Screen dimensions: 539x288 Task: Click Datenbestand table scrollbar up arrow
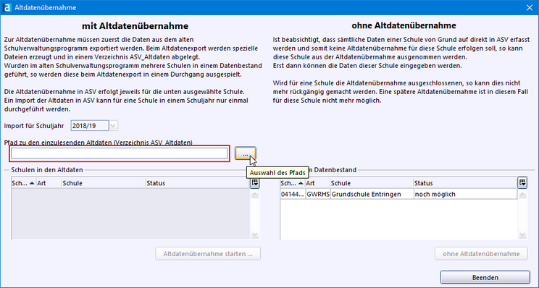click(x=522, y=195)
